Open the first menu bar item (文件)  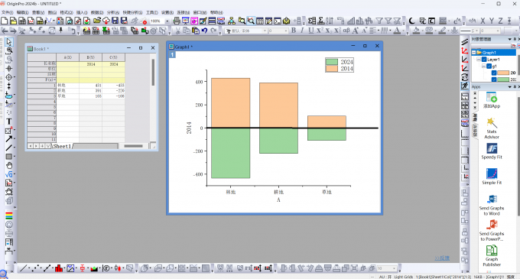[x=7, y=12]
